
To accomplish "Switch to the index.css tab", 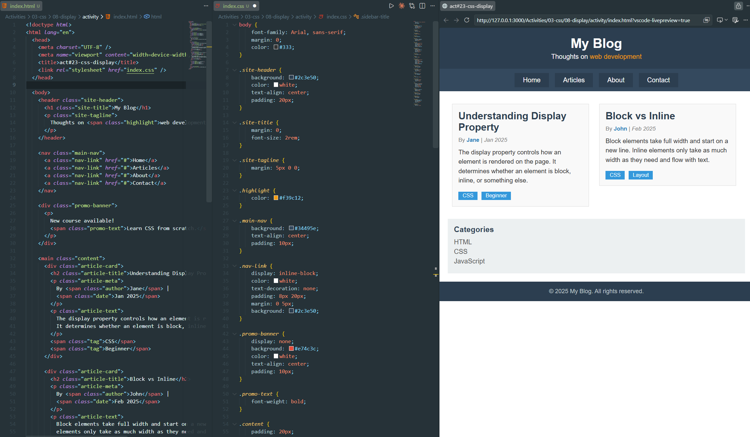I will pos(236,6).
